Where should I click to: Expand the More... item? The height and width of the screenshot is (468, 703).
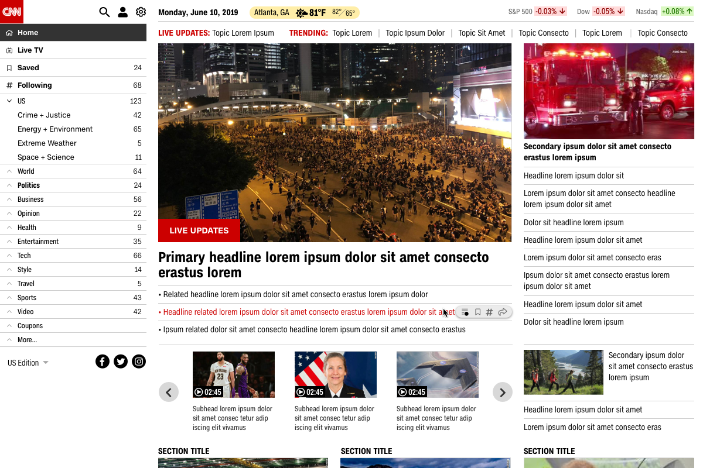(x=73, y=340)
